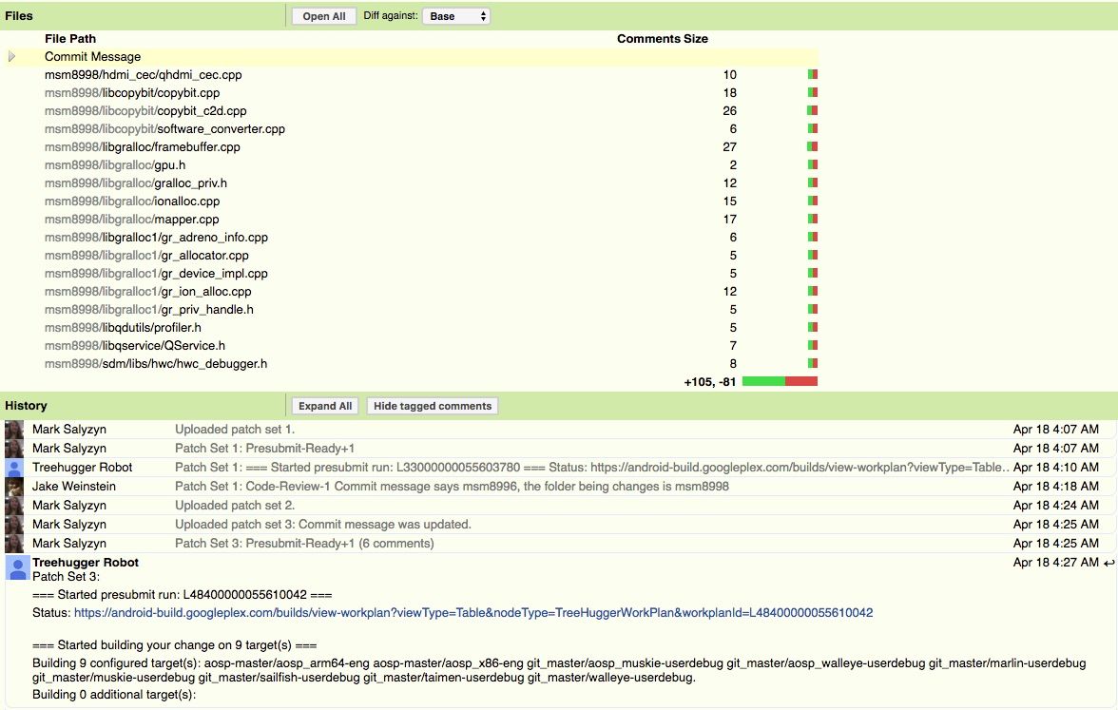This screenshot has width=1118, height=710.
Task: Click the Open All button
Action: (x=323, y=16)
